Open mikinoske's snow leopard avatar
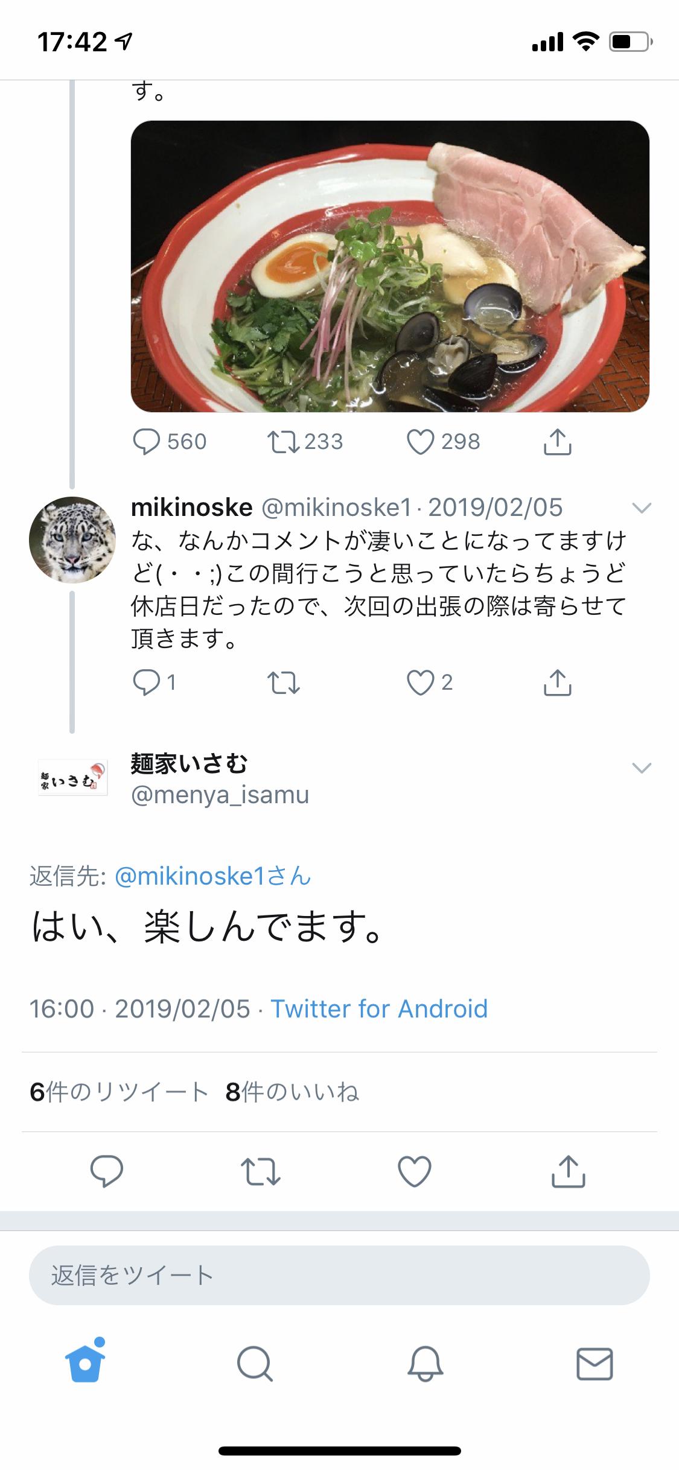 (72, 539)
